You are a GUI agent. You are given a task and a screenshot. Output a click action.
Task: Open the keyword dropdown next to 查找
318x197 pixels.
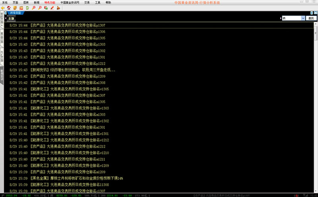(x=303, y=18)
